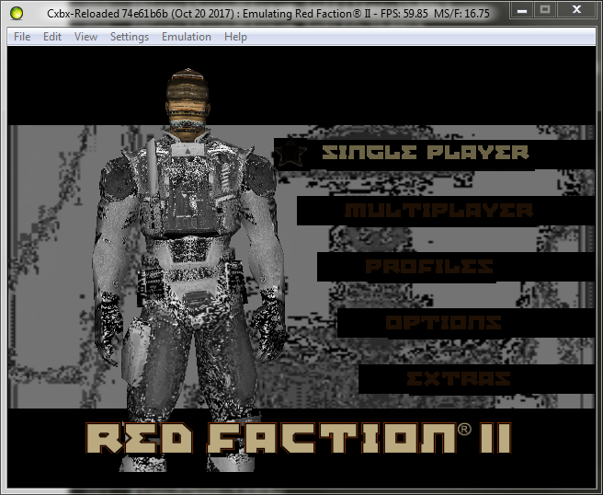
Task: Open the View menu
Action: 85,37
